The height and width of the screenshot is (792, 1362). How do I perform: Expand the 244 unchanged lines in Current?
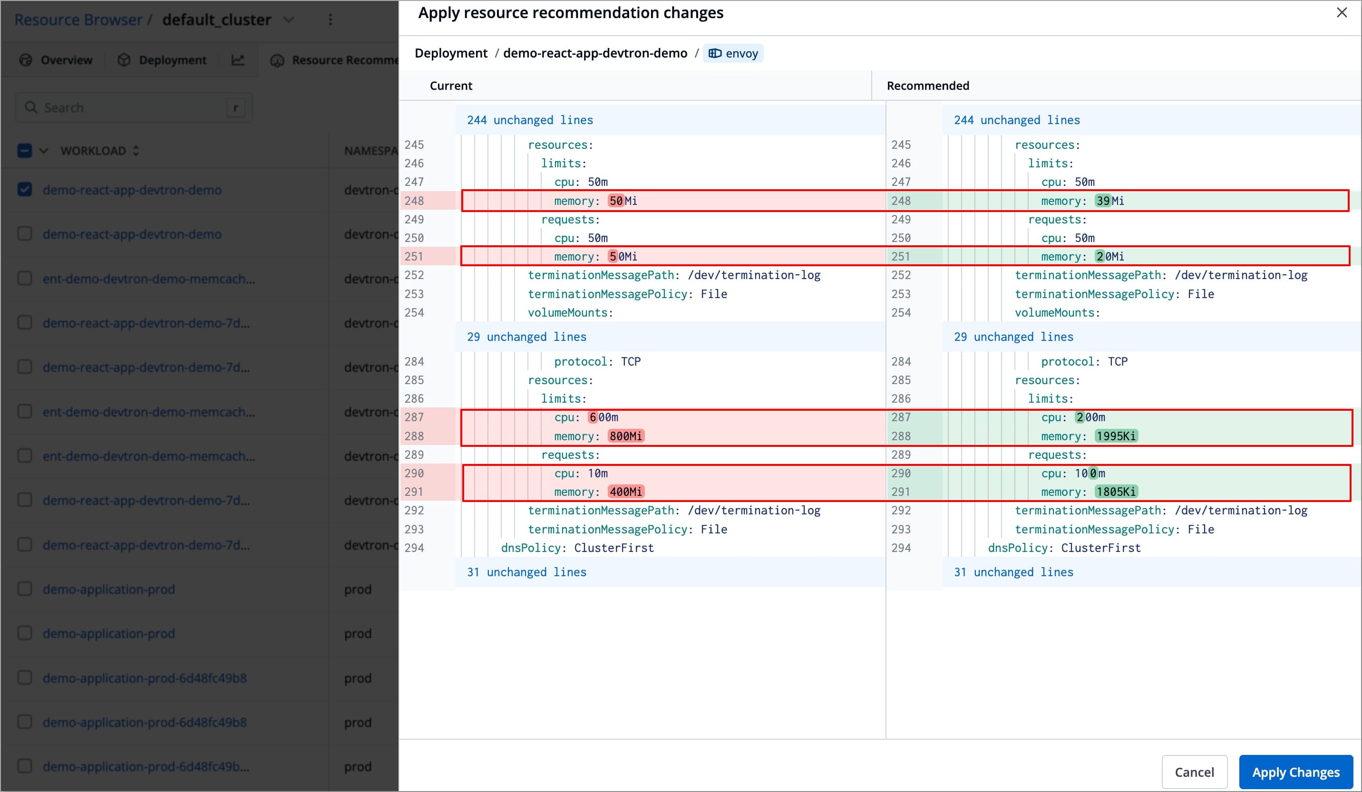(530, 120)
